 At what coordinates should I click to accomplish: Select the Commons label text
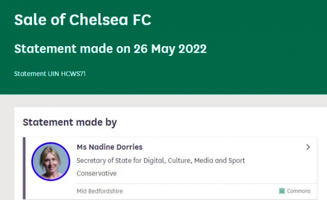298,191
